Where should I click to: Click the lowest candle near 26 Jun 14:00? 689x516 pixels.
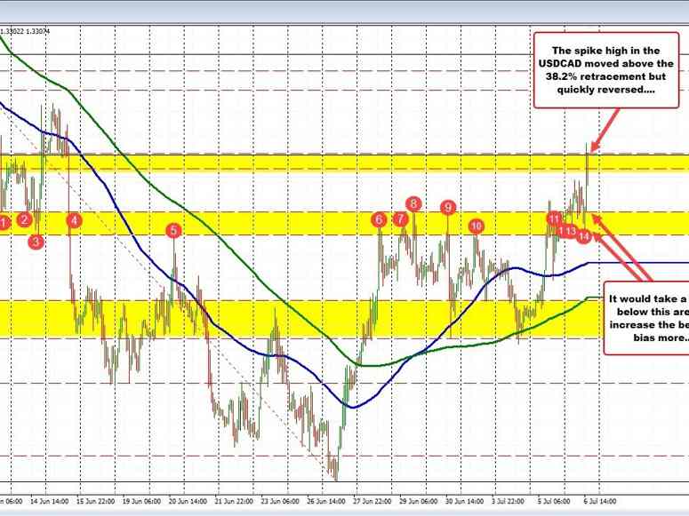click(x=336, y=471)
